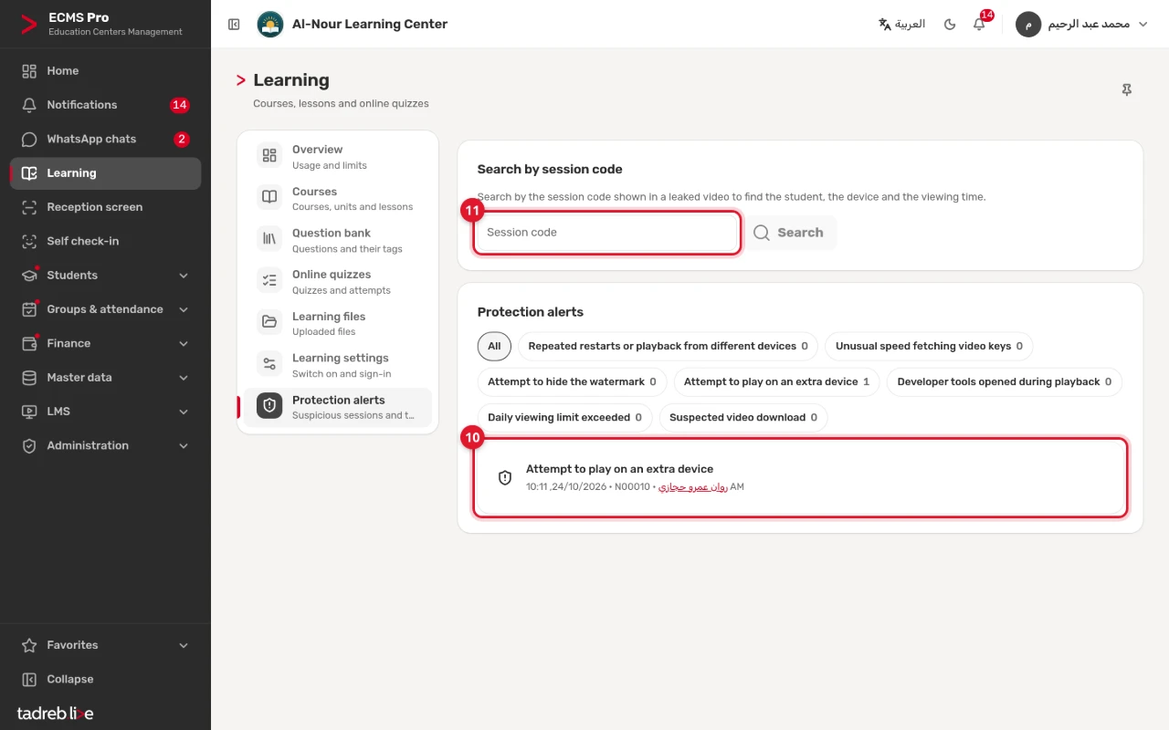The height and width of the screenshot is (730, 1169).
Task: Toggle dark mode moon icon
Action: (x=950, y=24)
